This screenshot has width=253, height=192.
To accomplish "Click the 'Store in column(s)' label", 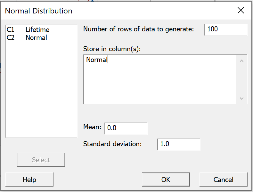I will (112, 49).
